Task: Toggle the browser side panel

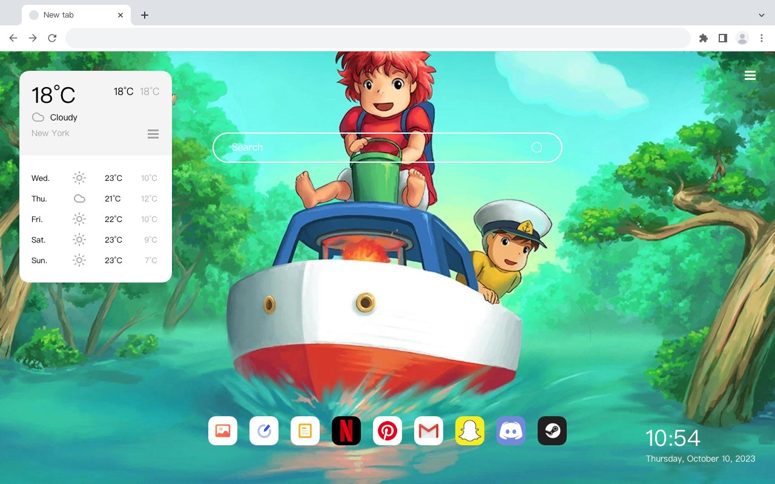Action: click(x=722, y=38)
